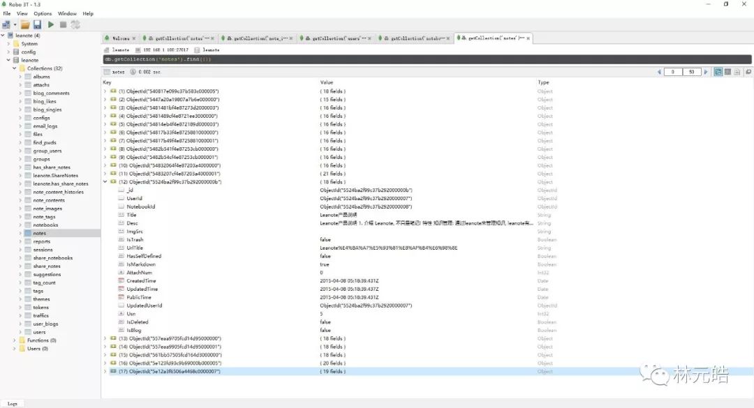This screenshot has height=408, width=754.
Task: Click document icon of ObjectId row (11)
Action: coord(114,174)
